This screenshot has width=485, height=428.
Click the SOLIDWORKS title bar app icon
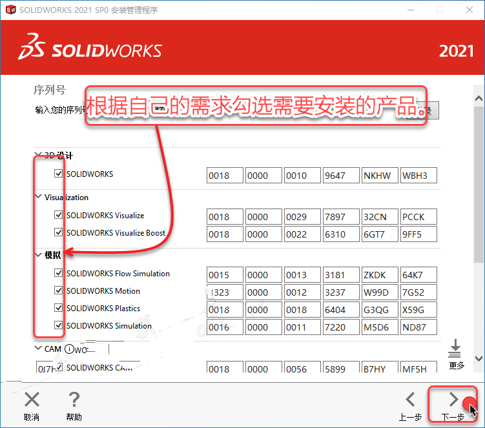[11, 10]
